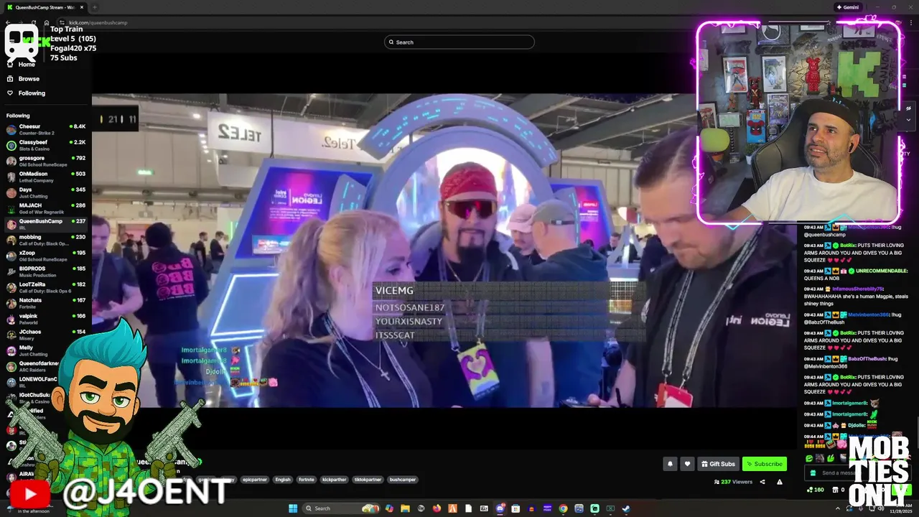The width and height of the screenshot is (919, 517).
Task: Click the share icon next to Viewers
Action: coord(762,482)
